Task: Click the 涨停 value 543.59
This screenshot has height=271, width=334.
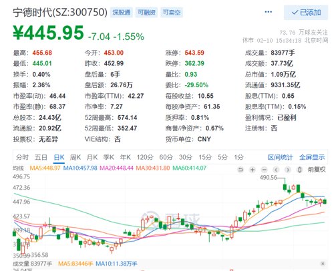Action: pyautogui.click(x=194, y=53)
